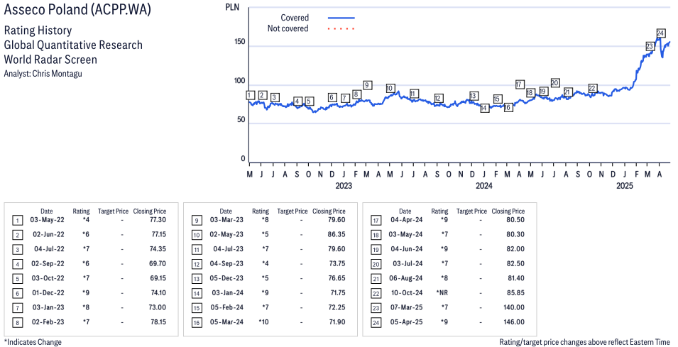Click the date cell 02-Feb-23
This screenshot has width=678, height=347.
pos(48,322)
